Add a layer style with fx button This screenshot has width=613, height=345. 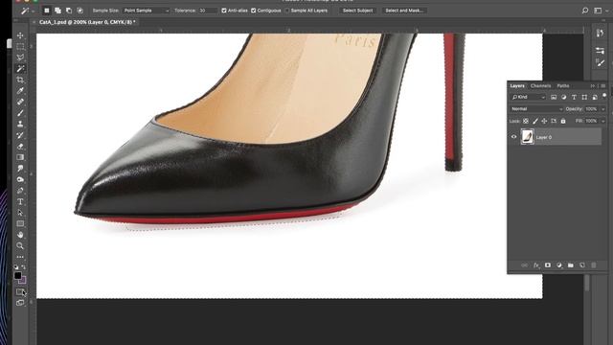536,265
